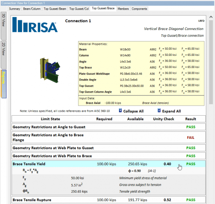215x204 pixels.
Task: Click the RISA logo
Action: click(35, 25)
